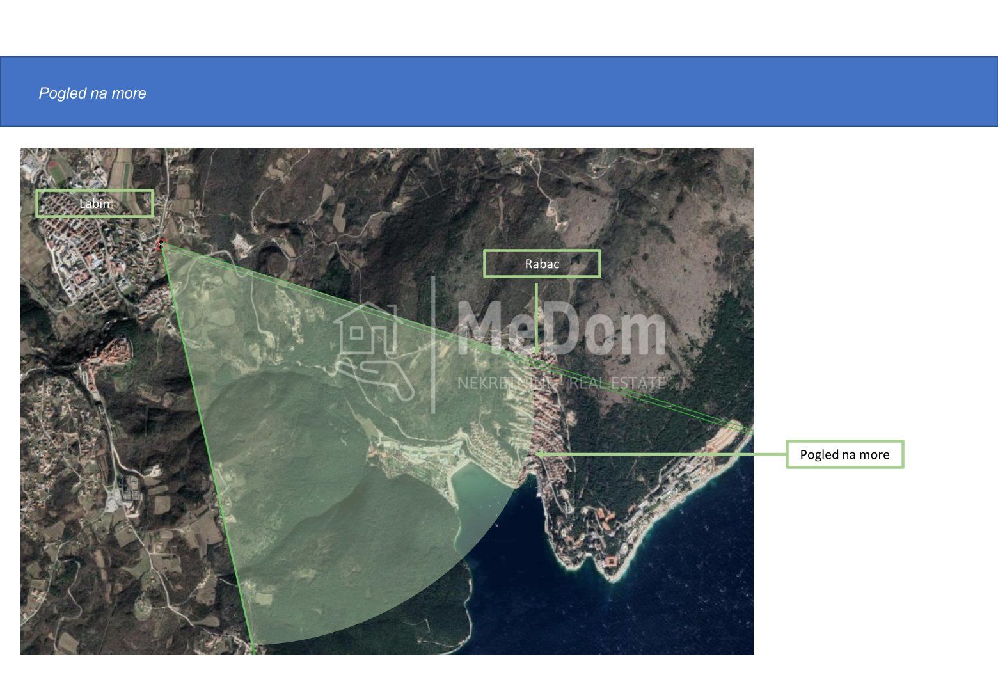This screenshot has width=998, height=691.
Task: Select the Labin label box
Action: [95, 203]
